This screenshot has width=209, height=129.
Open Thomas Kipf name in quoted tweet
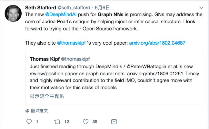(x=45, y=59)
